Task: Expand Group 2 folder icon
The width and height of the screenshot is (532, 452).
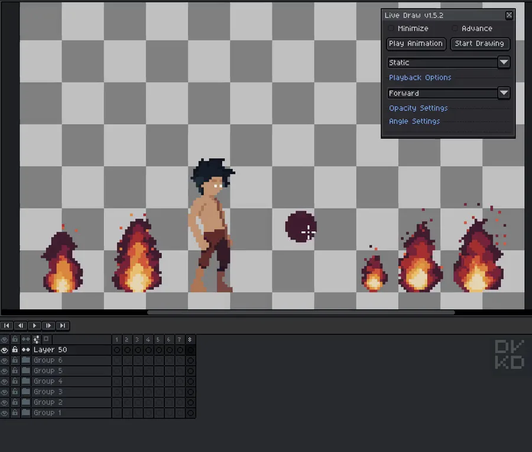Action: pyautogui.click(x=26, y=402)
